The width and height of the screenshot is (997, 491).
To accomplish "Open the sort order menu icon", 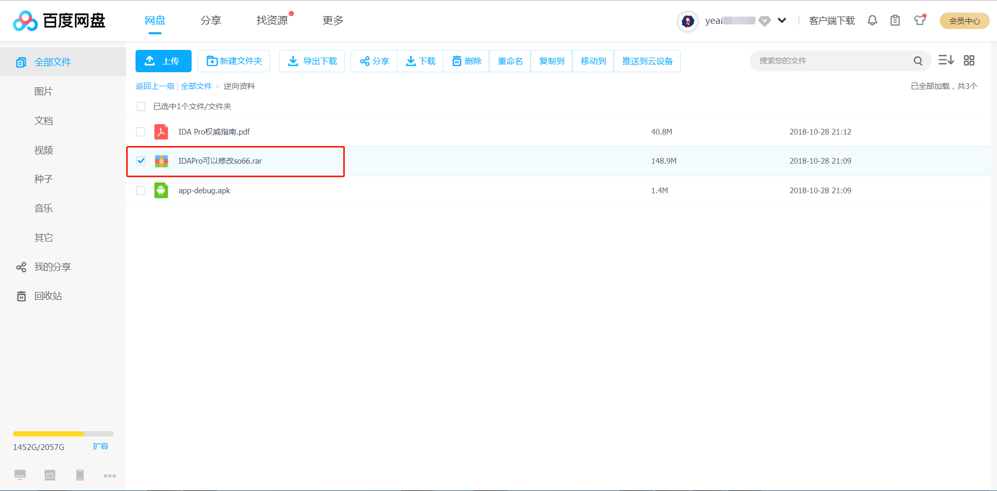I will coord(946,60).
